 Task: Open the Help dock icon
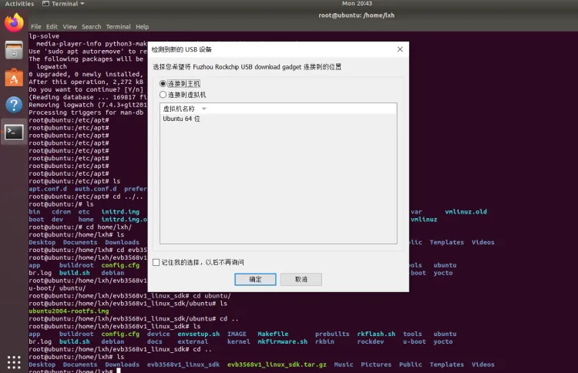coord(14,105)
